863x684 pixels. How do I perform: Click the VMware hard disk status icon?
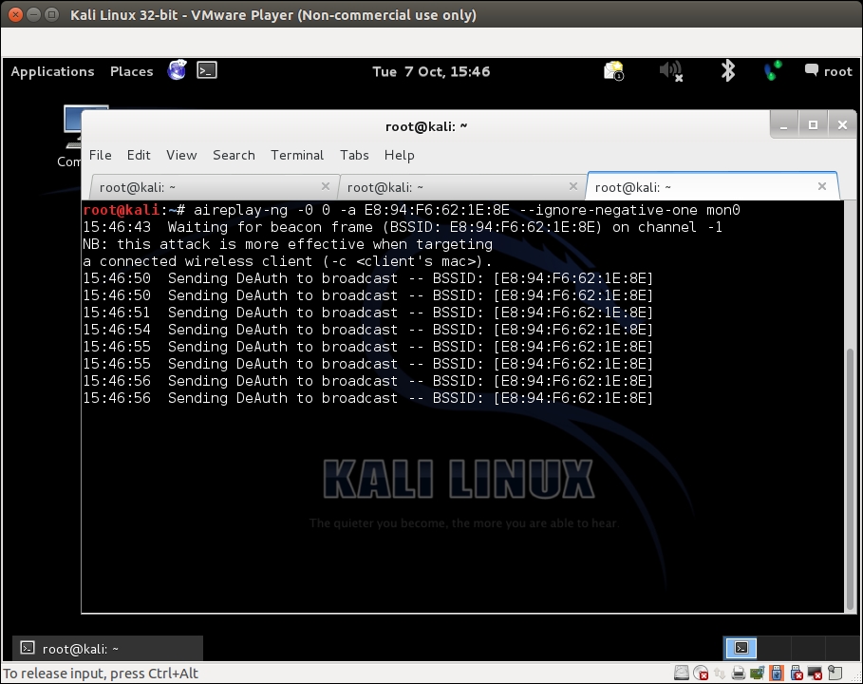(x=682, y=673)
